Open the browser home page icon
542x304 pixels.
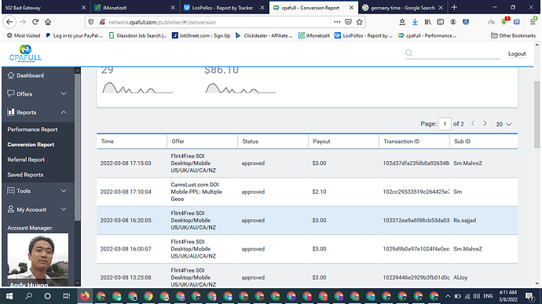click(48, 22)
